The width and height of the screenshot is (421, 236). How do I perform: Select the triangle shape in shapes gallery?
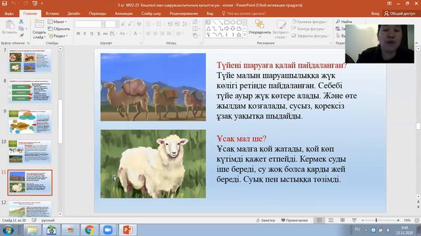pos(209,29)
